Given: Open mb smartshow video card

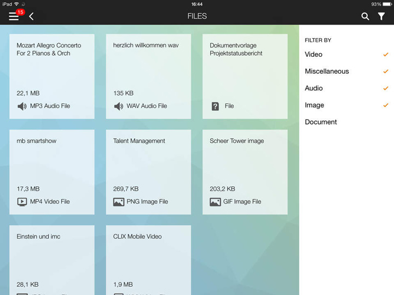Looking at the screenshot, I should click(x=52, y=172).
